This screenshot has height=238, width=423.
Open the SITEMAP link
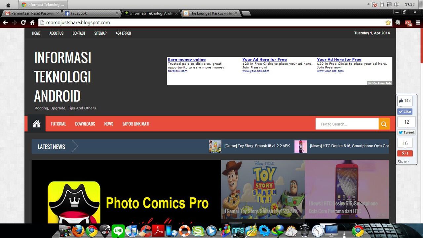(100, 33)
